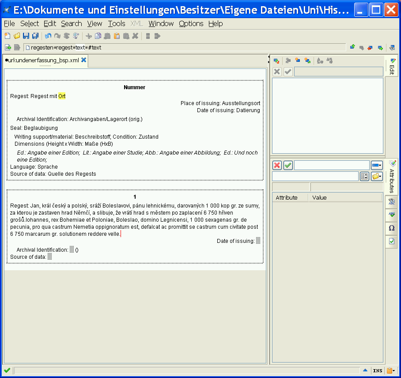Click the green validity check status icon
The image size is (401, 378).
pyautogui.click(x=7, y=370)
